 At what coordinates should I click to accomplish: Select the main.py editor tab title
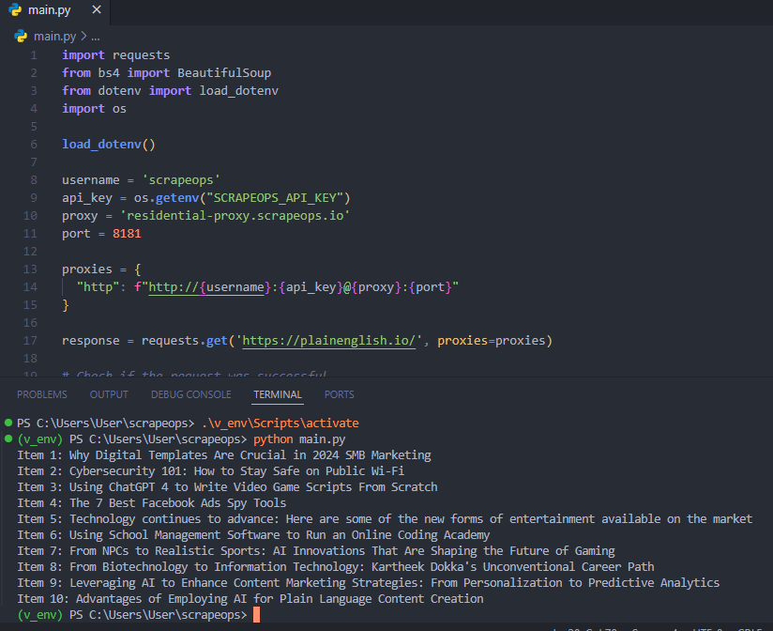50,10
